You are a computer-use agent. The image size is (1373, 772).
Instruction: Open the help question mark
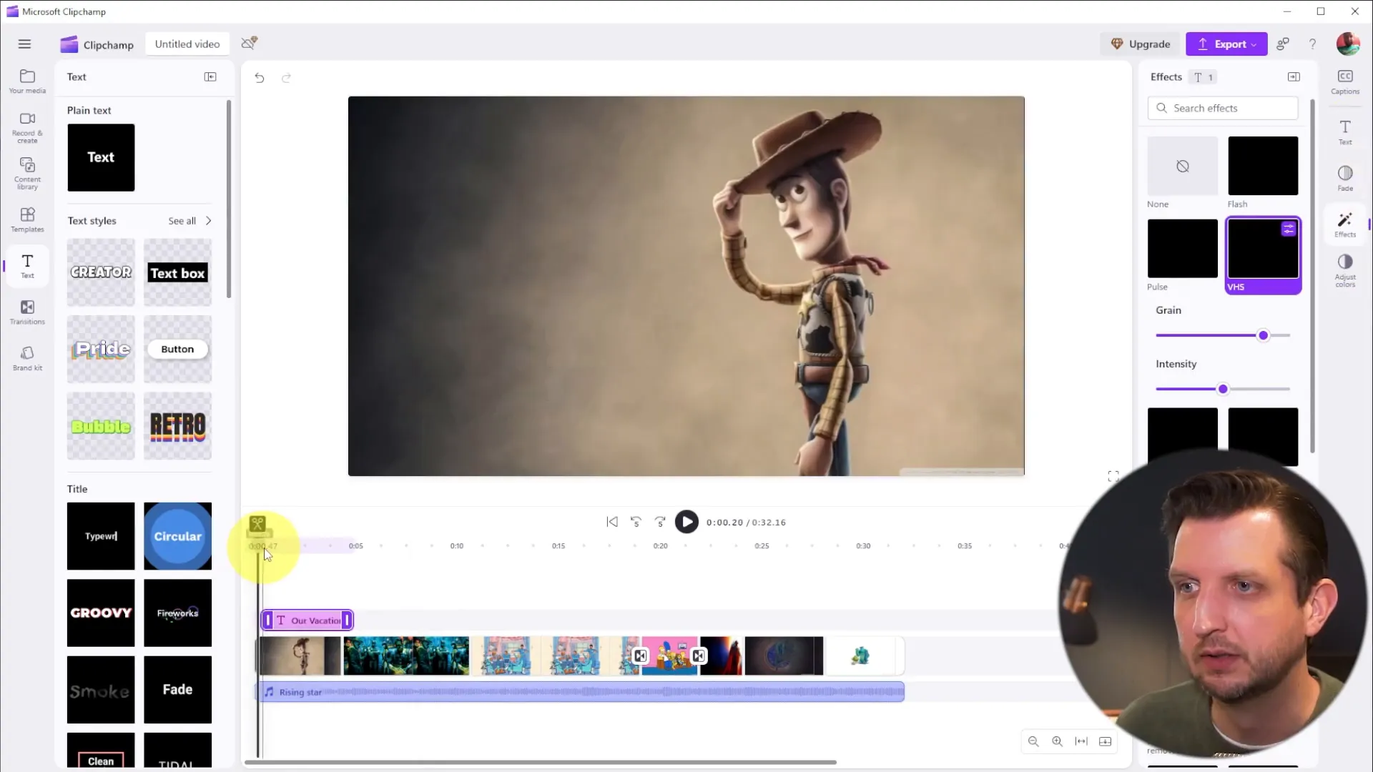(x=1312, y=44)
